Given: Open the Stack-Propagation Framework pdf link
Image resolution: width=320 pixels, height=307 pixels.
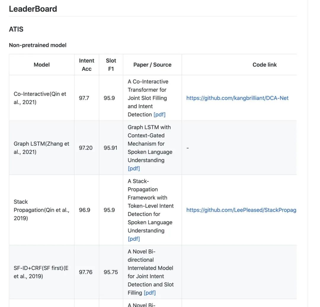Looking at the screenshot, I should (x=134, y=239).
